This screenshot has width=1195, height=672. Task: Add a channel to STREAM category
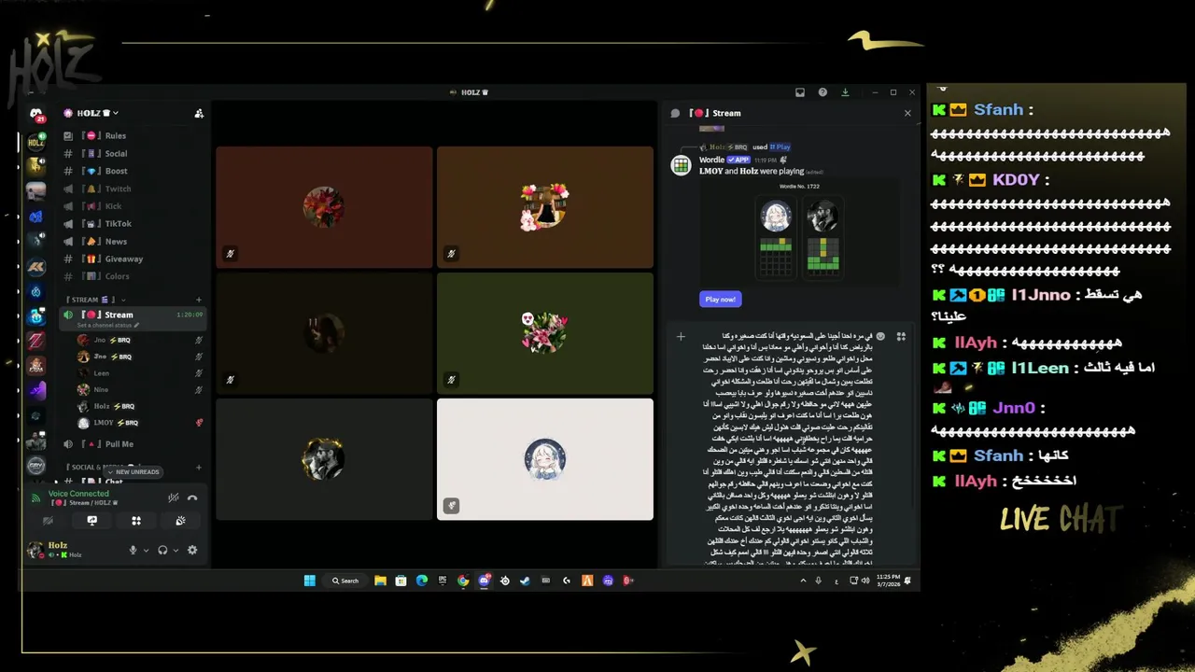[199, 300]
